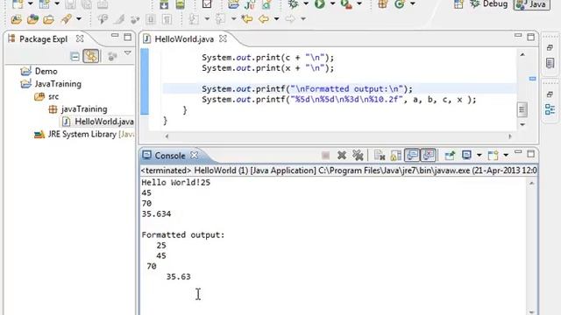Click the New wizard icon
Image resolution: width=561 pixels, height=315 pixels.
coord(18,4)
